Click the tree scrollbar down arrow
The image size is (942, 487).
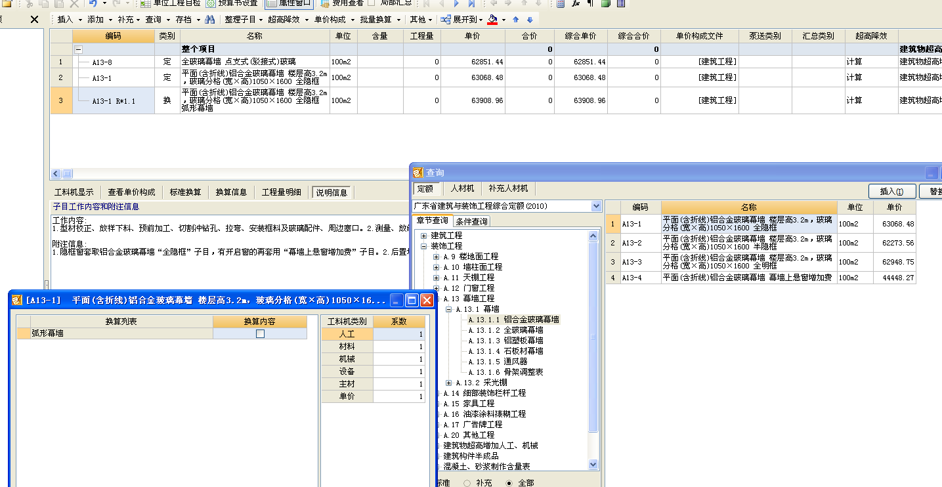(593, 464)
